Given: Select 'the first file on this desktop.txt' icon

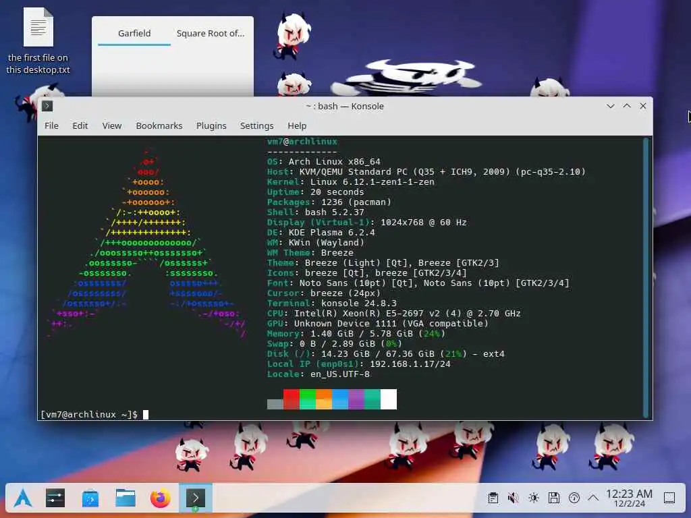Looking at the screenshot, I should pos(38,40).
